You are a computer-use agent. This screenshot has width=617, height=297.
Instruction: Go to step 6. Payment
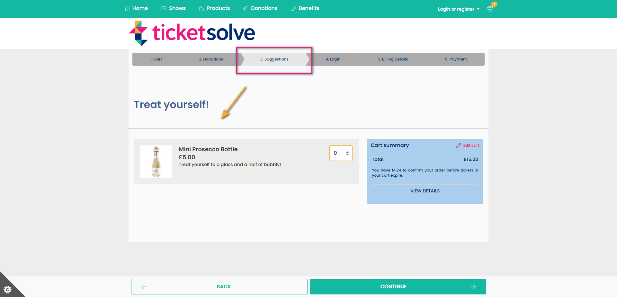(x=456, y=59)
